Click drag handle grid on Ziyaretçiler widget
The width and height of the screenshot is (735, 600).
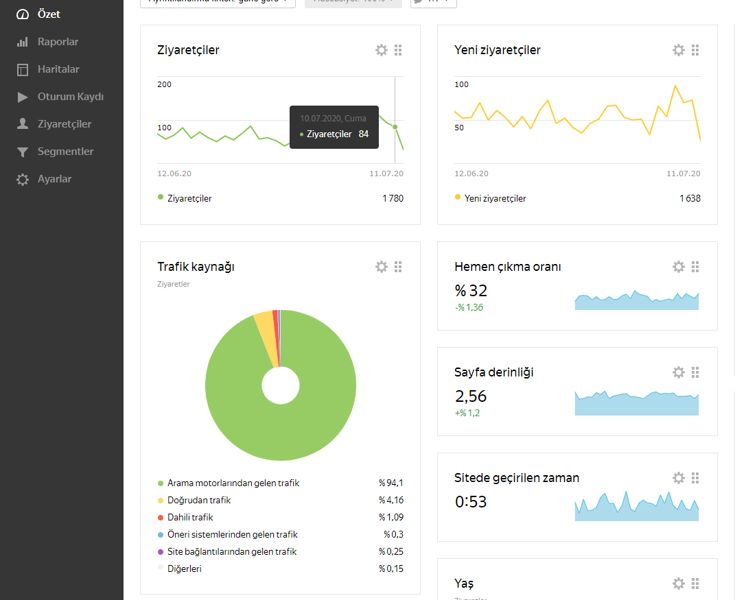pos(398,50)
